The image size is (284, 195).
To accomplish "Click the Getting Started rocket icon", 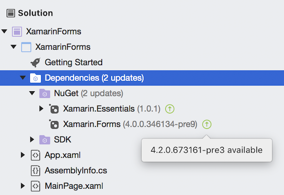I will 35,63.
